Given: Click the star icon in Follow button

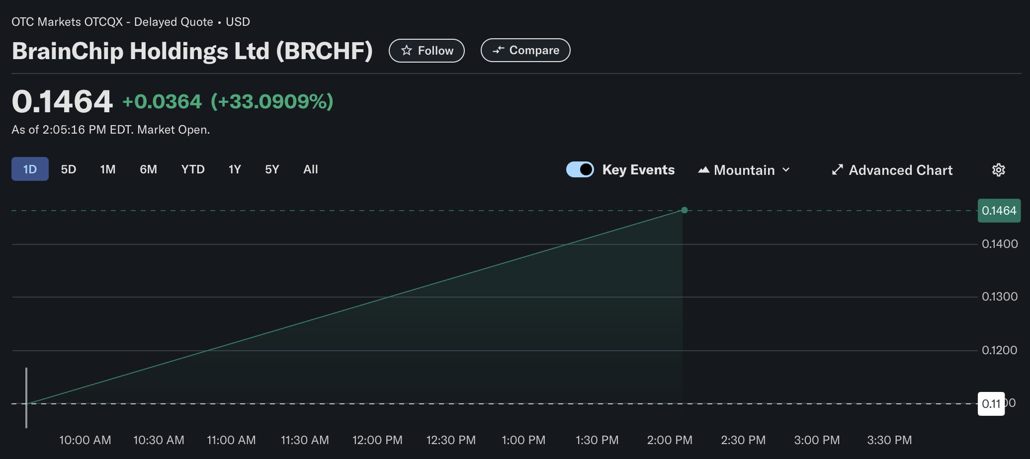Looking at the screenshot, I should (406, 51).
